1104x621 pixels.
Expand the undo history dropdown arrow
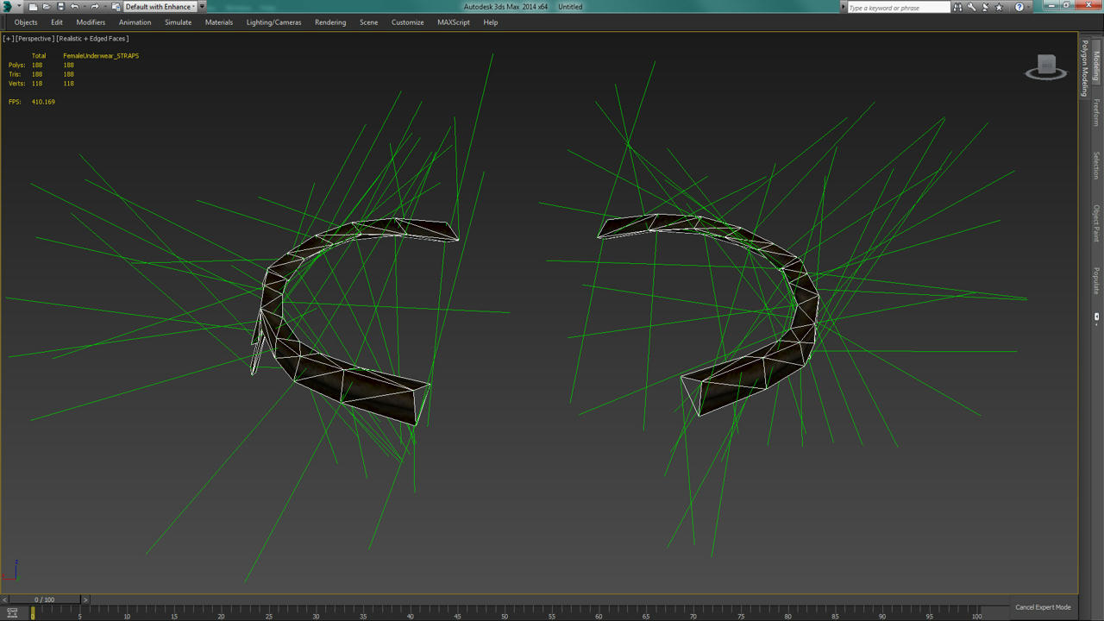[84, 7]
